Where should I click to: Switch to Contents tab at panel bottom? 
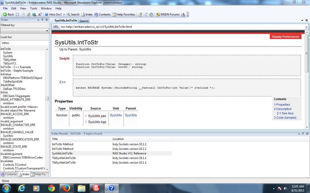point(9,175)
